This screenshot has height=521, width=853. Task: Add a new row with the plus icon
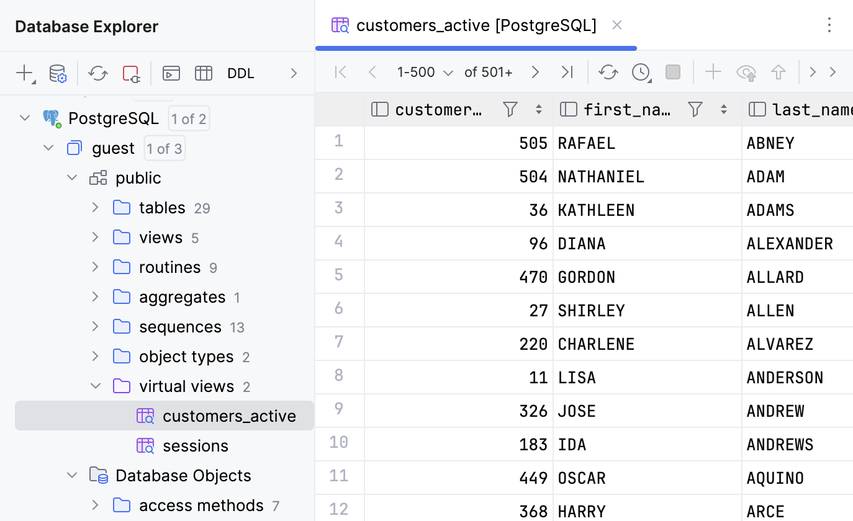pos(713,72)
